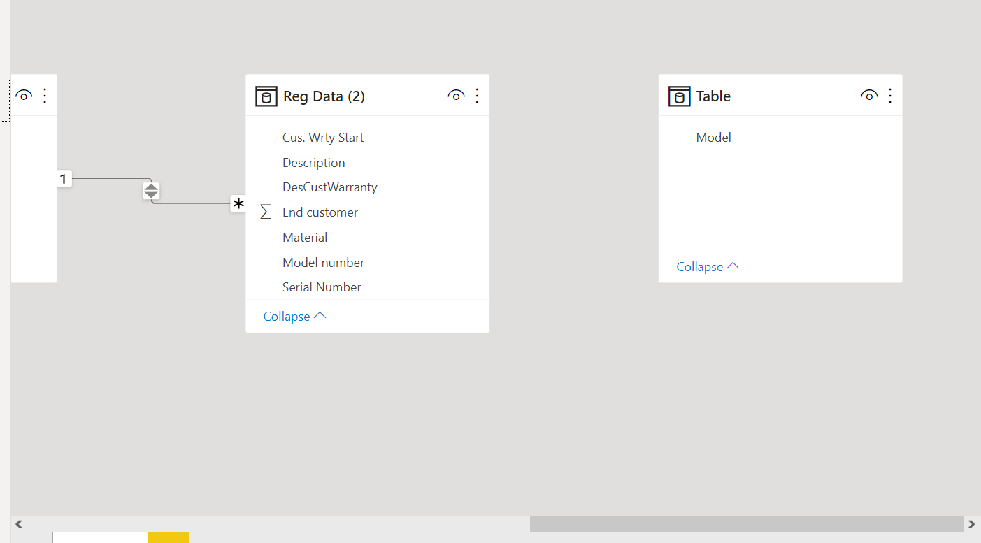
Task: Click the table icon beside the Table title
Action: [x=680, y=96]
